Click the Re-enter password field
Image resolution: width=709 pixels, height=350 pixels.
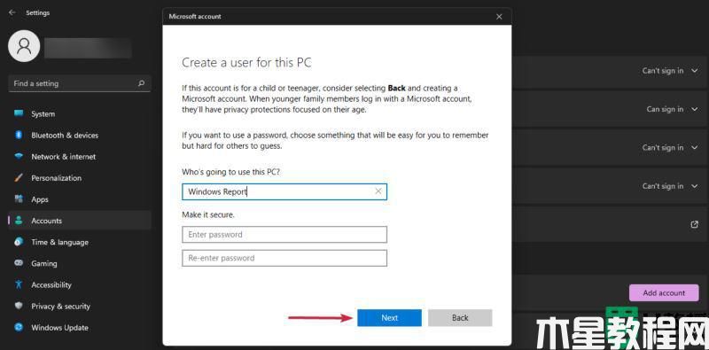(284, 258)
